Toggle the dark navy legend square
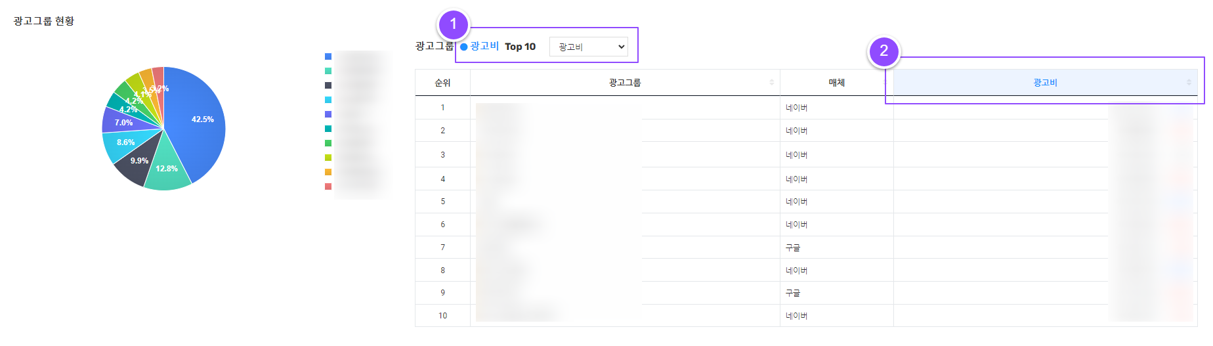 (328, 85)
